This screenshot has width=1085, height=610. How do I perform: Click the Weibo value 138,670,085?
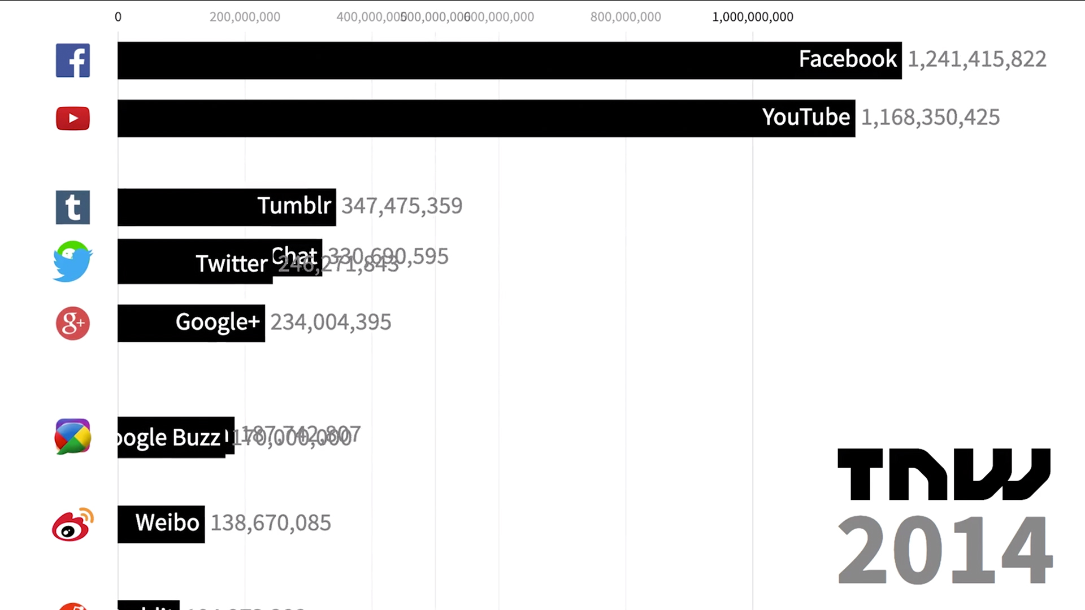(x=271, y=524)
